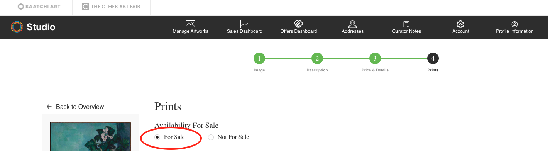Viewport: 548px width, 151px height.
Task: Select the For Sale radio button
Action: tap(157, 137)
